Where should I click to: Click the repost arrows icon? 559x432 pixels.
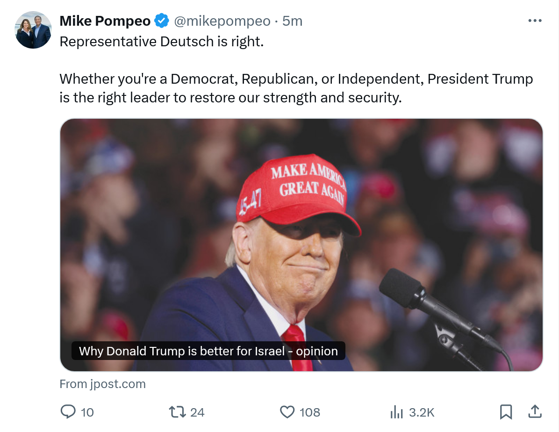(177, 411)
